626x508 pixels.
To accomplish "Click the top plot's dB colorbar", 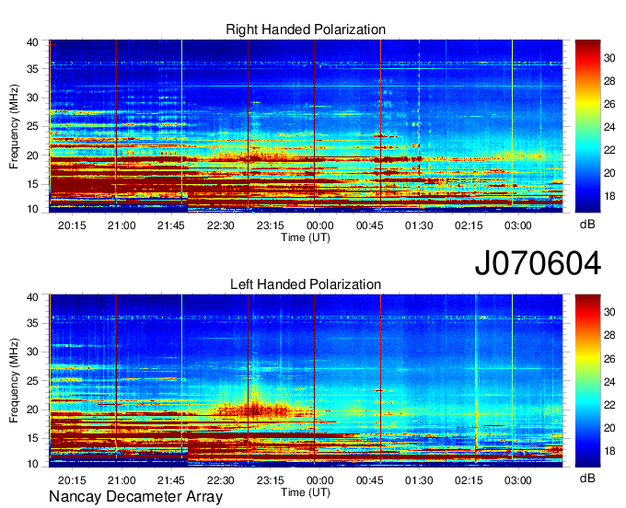I will pyautogui.click(x=587, y=126).
